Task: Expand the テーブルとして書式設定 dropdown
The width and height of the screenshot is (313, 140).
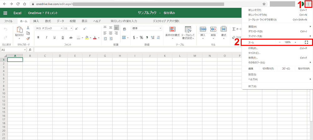Action: click(x=193, y=38)
